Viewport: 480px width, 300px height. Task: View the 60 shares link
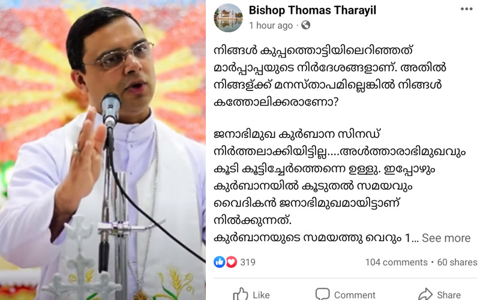point(457,262)
